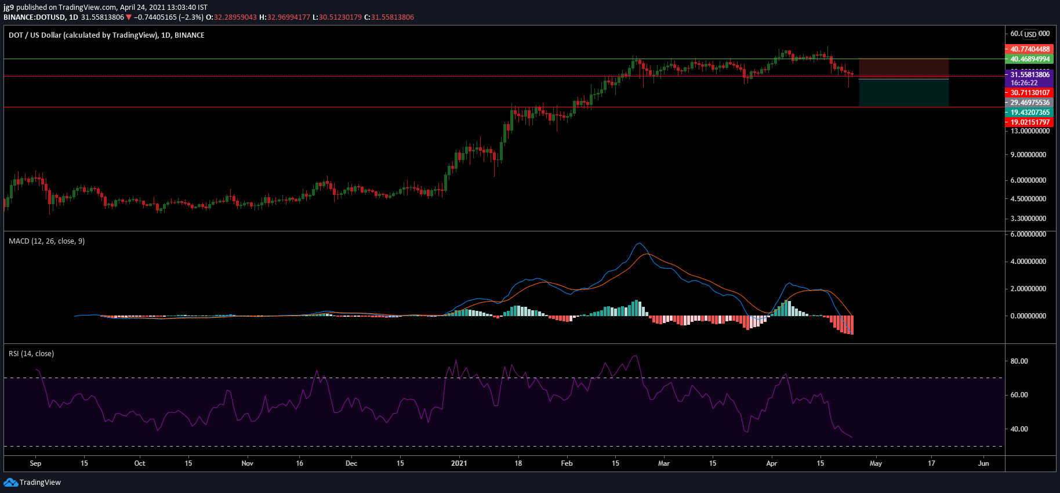Click the published by jg9 header text
1060x493 pixels.
tap(106, 8)
